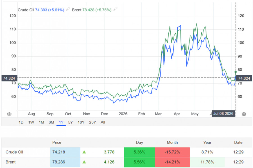Open the Brent link in table
This screenshot has width=253, height=168.
coord(10,162)
